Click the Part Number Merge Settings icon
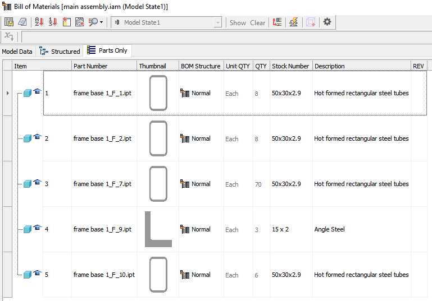Image resolution: width=432 pixels, height=301 pixels. pyautogui.click(x=277, y=22)
